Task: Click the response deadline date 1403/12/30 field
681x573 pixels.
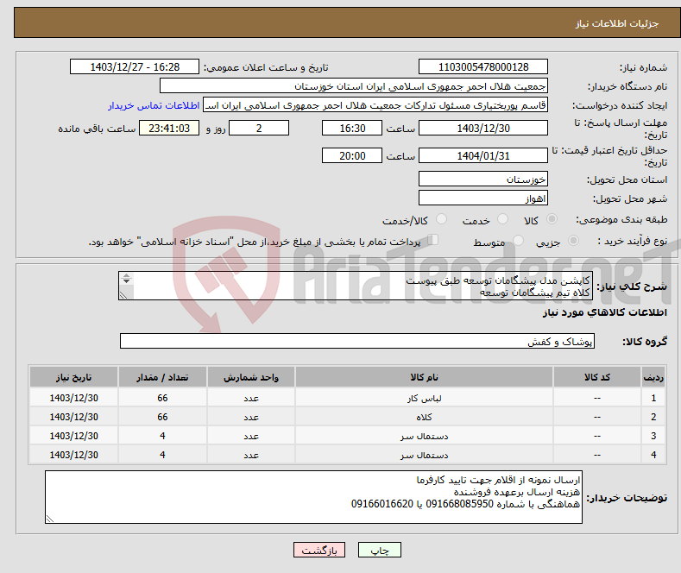Action: [x=482, y=128]
